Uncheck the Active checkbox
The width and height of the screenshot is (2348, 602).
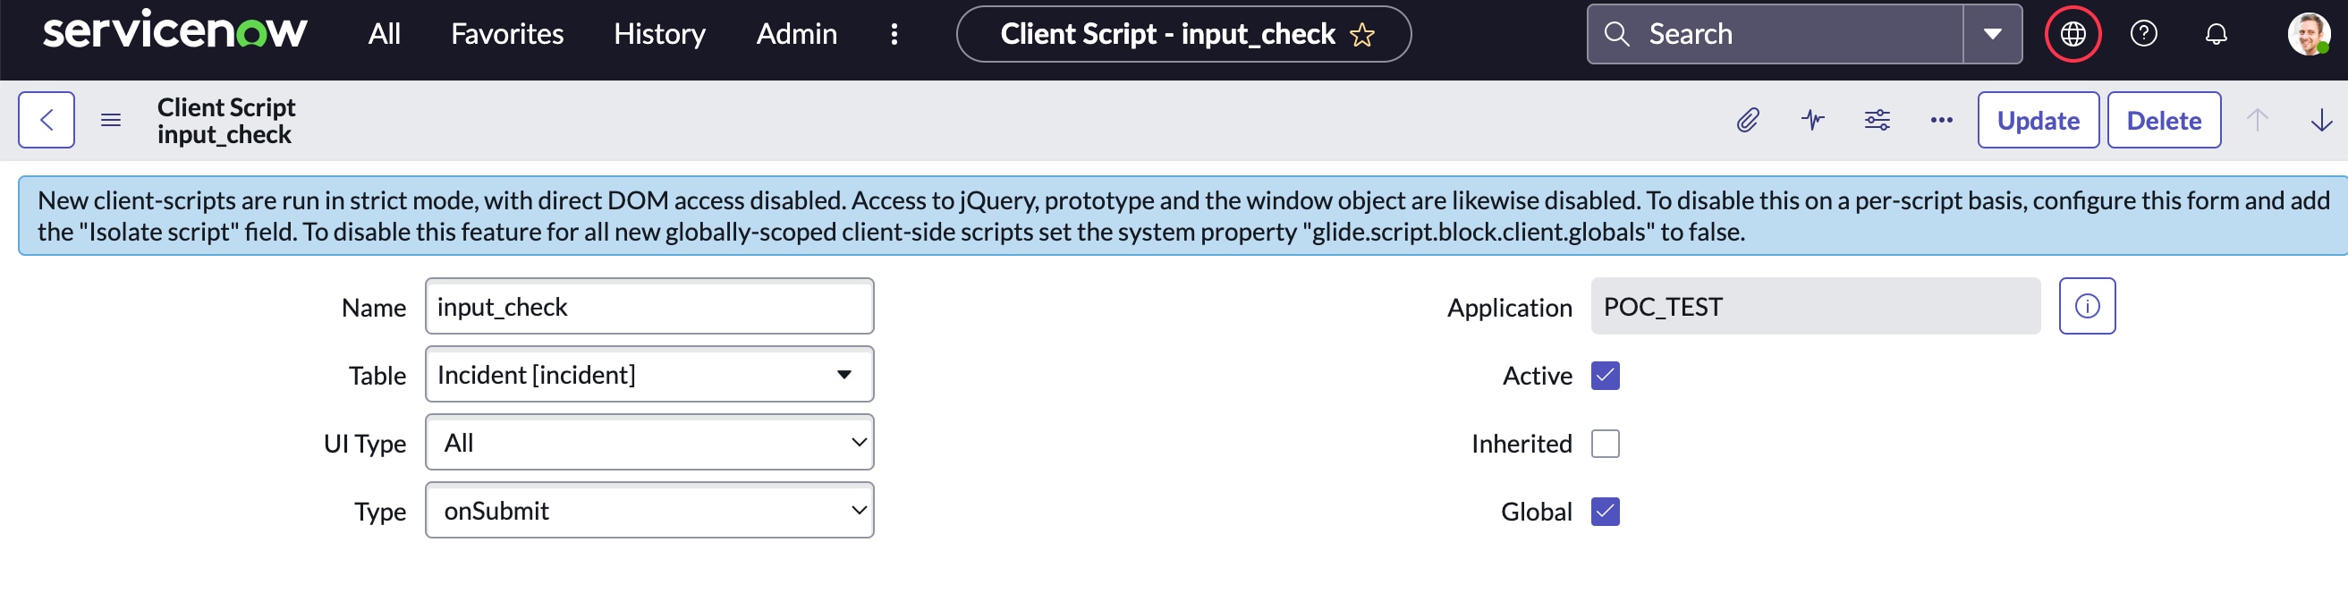(x=1604, y=375)
